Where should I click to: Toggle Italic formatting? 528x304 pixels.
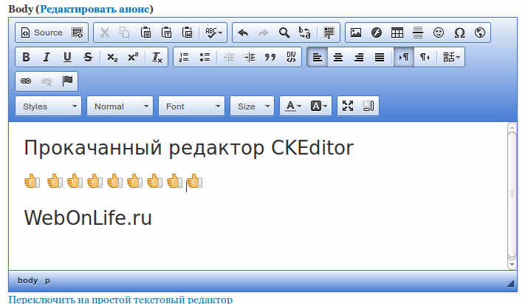pyautogui.click(x=47, y=57)
